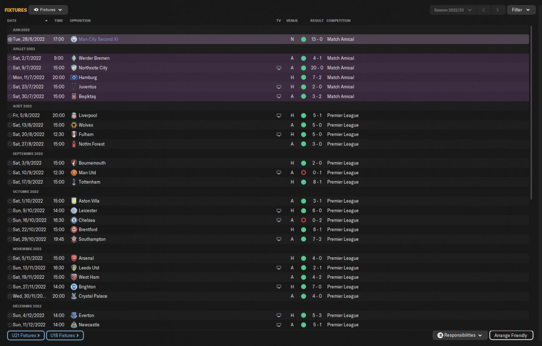Click the 7 - 0 result against Brighton
This screenshot has width=542, height=346.
click(317, 287)
